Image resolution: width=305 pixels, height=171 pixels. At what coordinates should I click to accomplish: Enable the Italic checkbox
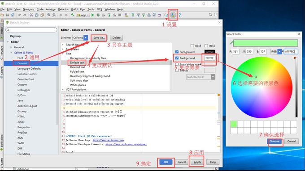(206, 46)
